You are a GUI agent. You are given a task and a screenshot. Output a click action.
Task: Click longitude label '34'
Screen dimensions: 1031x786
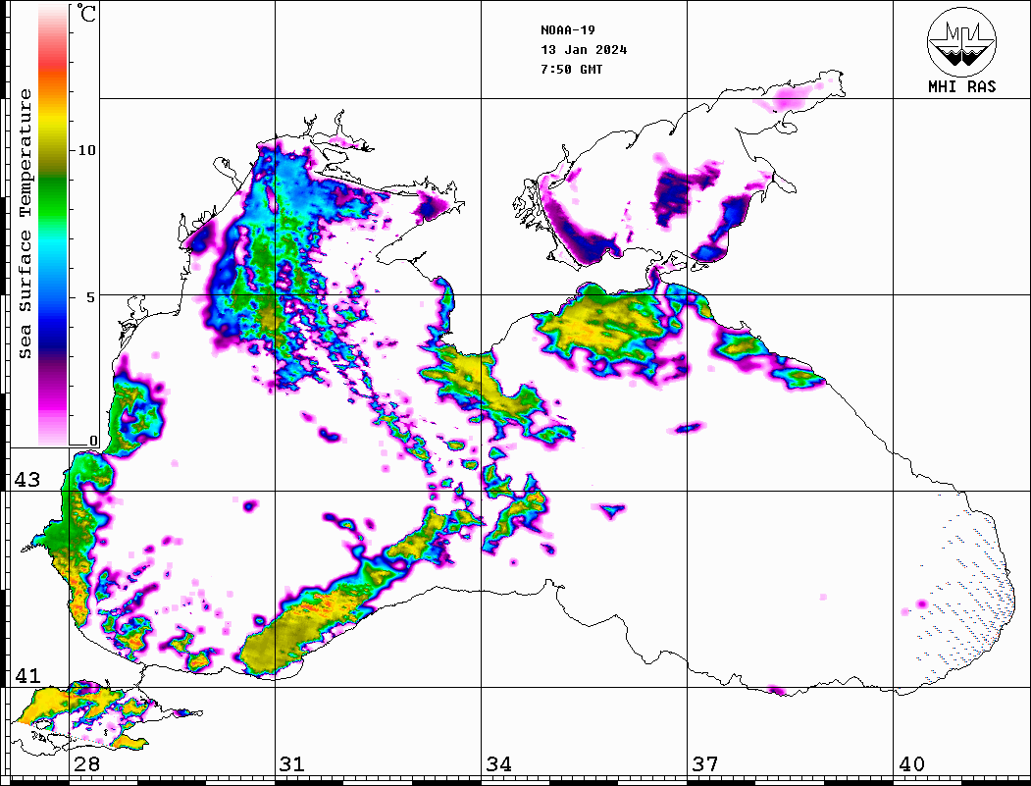498,764
